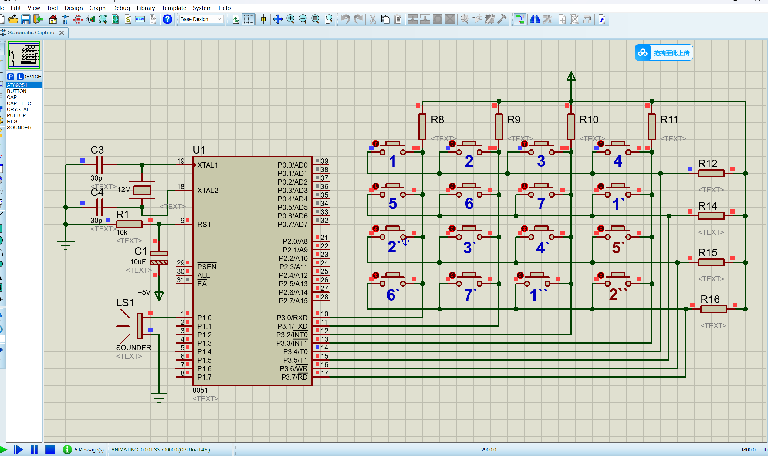768x456 pixels.
Task: Toggle the grid display
Action: pyautogui.click(x=248, y=19)
